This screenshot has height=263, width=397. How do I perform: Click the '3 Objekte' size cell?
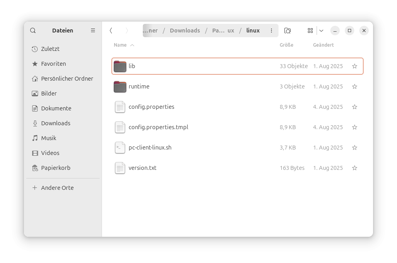pyautogui.click(x=292, y=86)
